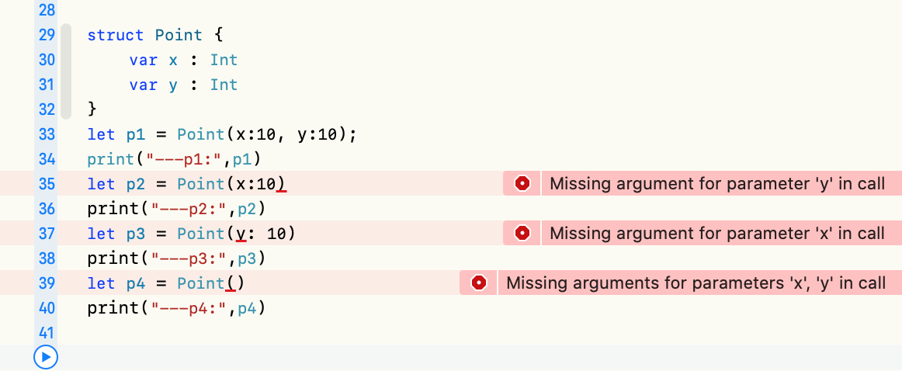
Task: Click the error icon on line 37
Action: point(522,233)
